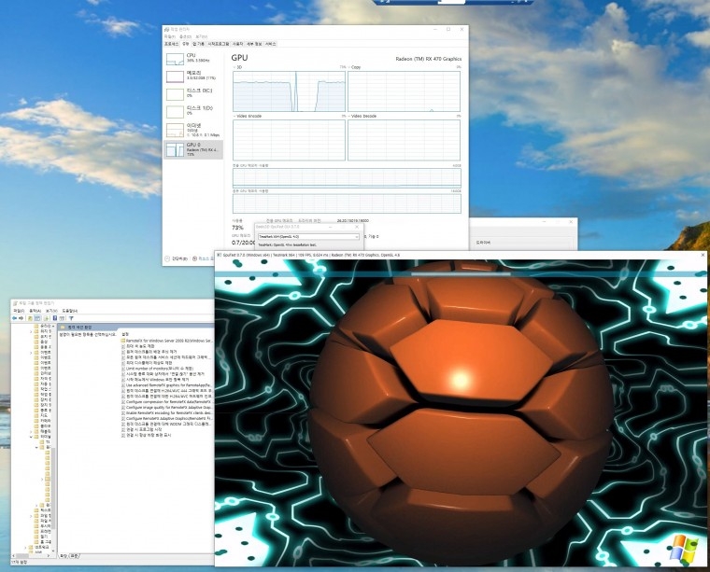The image size is (710, 572).
Task: Switch to the 확장 view tab in policy editor
Action: (64, 556)
